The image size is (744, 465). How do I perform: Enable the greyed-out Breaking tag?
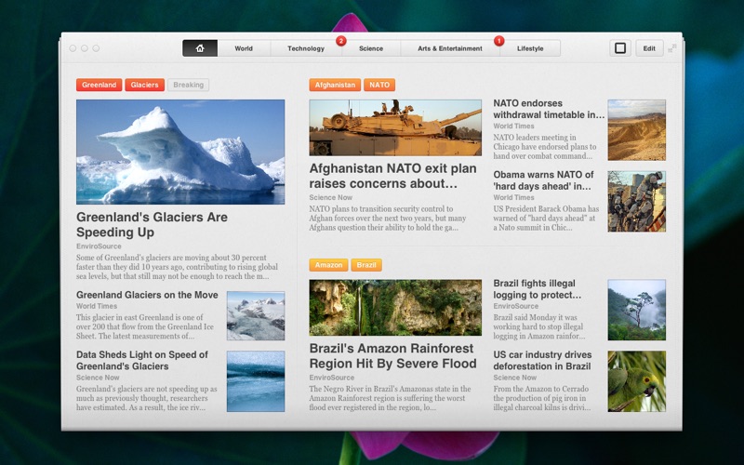point(188,85)
